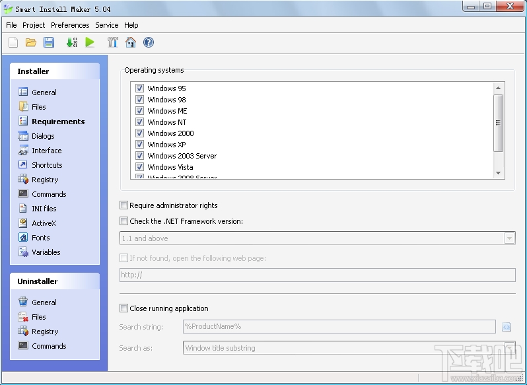Uncheck Windows XP checkbox
The height and width of the screenshot is (385, 527).
pyautogui.click(x=139, y=144)
